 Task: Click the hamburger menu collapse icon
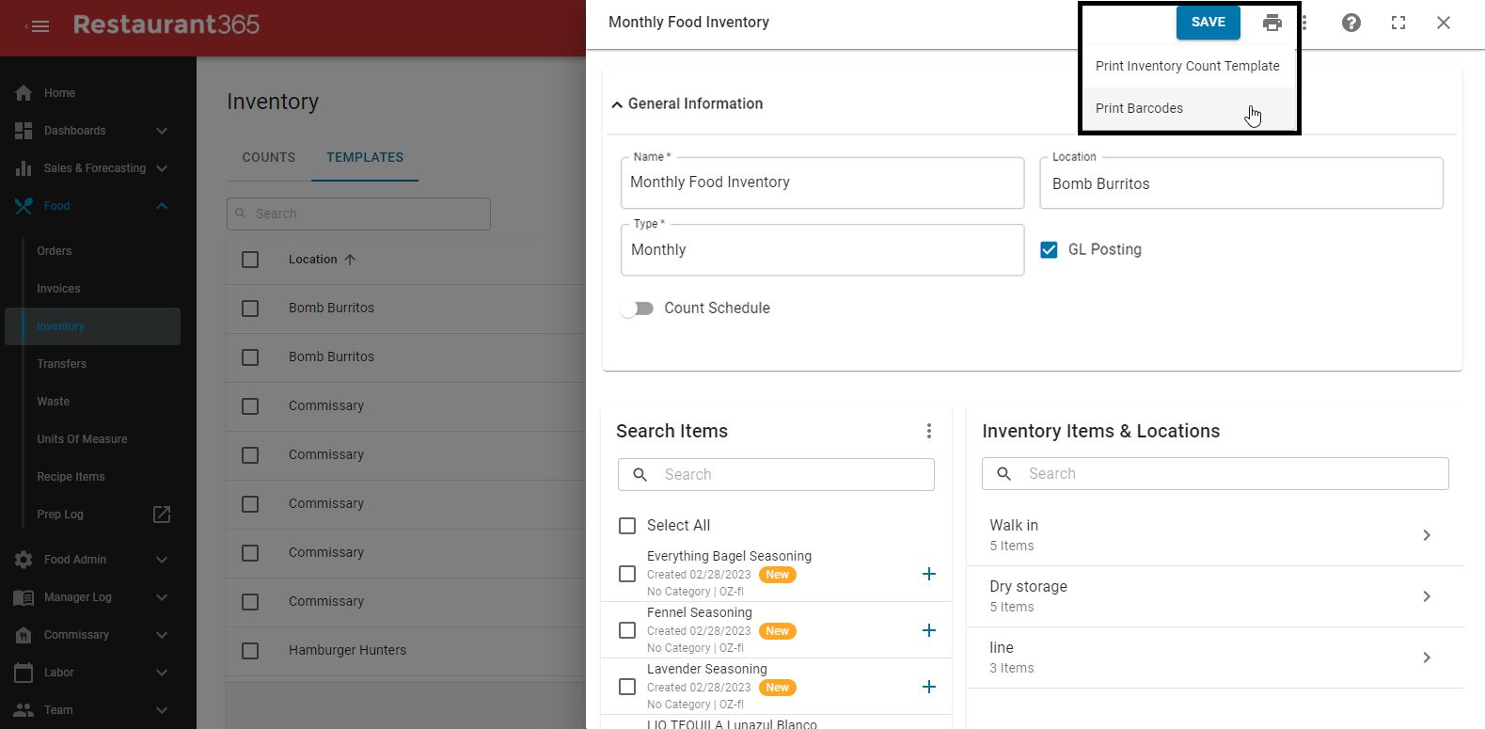tap(37, 25)
